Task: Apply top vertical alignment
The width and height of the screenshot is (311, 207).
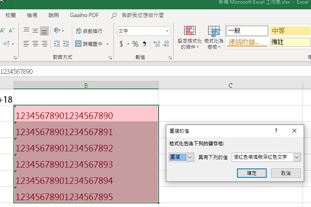Action: pyautogui.click(x=26, y=31)
